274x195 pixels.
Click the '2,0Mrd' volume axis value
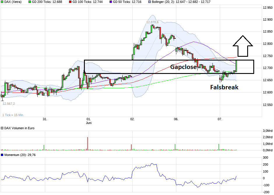(x=268, y=137)
